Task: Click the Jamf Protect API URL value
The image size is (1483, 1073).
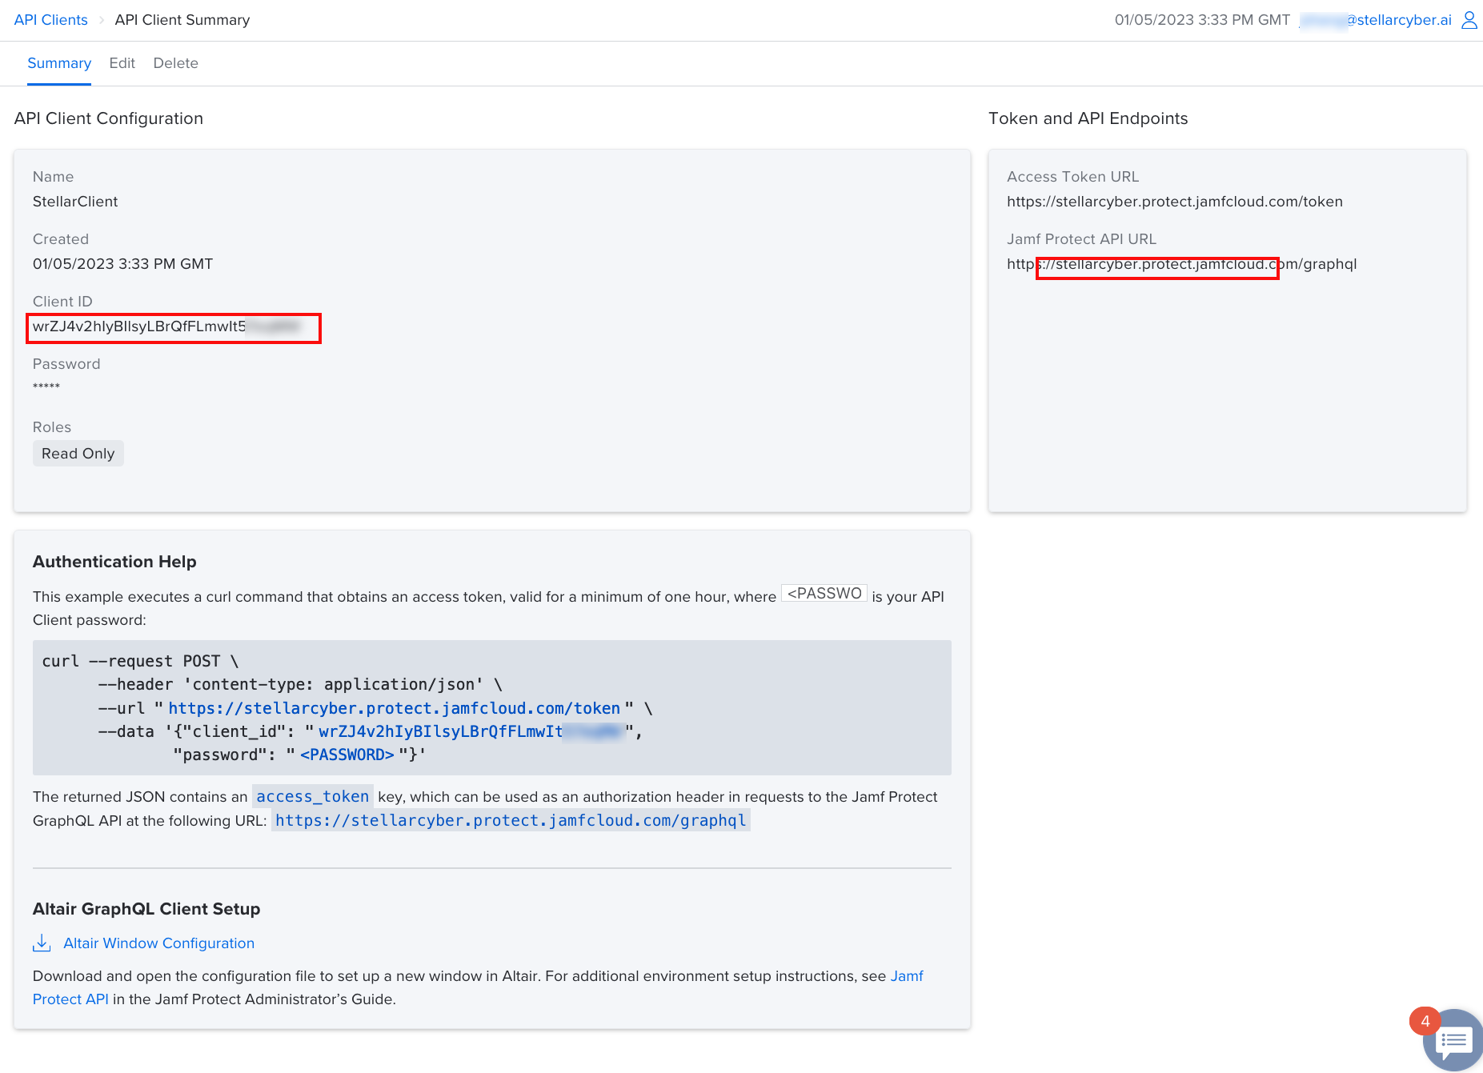Action: pyautogui.click(x=1181, y=264)
